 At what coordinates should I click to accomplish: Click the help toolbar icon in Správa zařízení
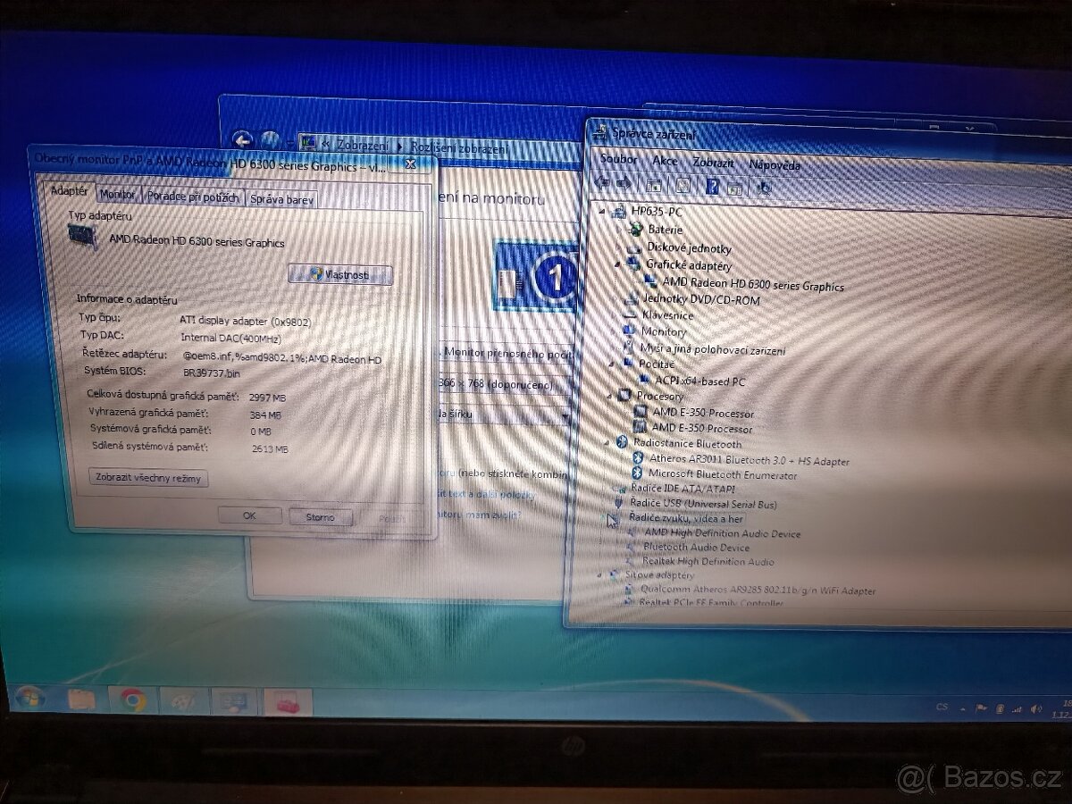[712, 187]
